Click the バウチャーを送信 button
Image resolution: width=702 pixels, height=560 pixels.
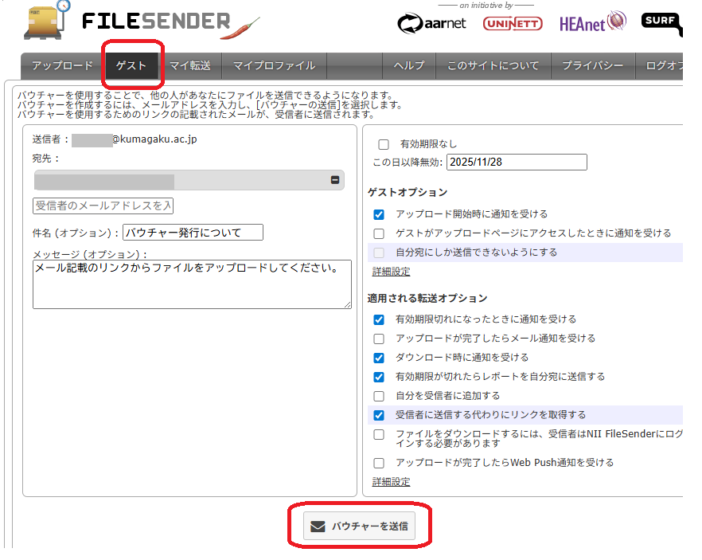tap(360, 526)
